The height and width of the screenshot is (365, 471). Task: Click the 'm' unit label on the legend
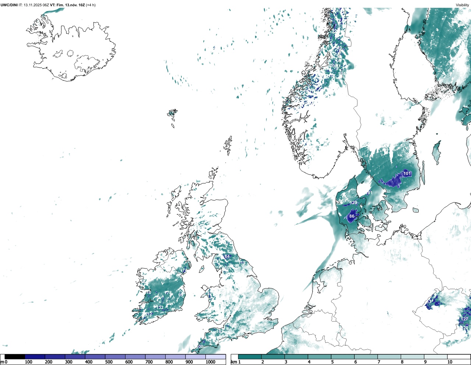[2, 362]
